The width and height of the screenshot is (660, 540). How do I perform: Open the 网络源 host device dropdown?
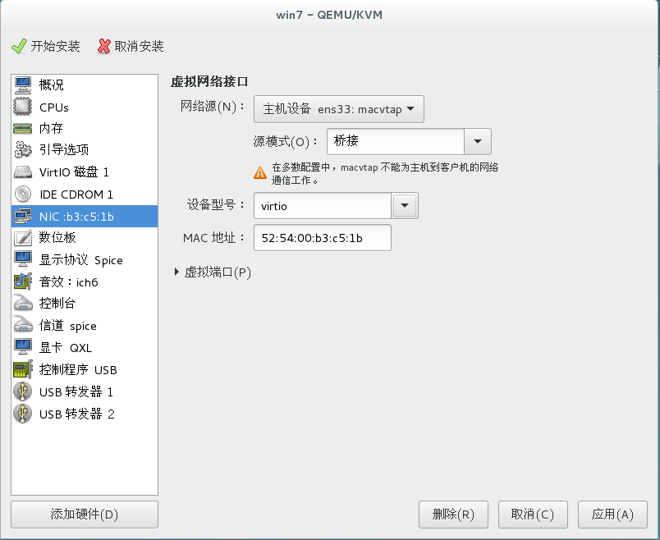point(339,109)
